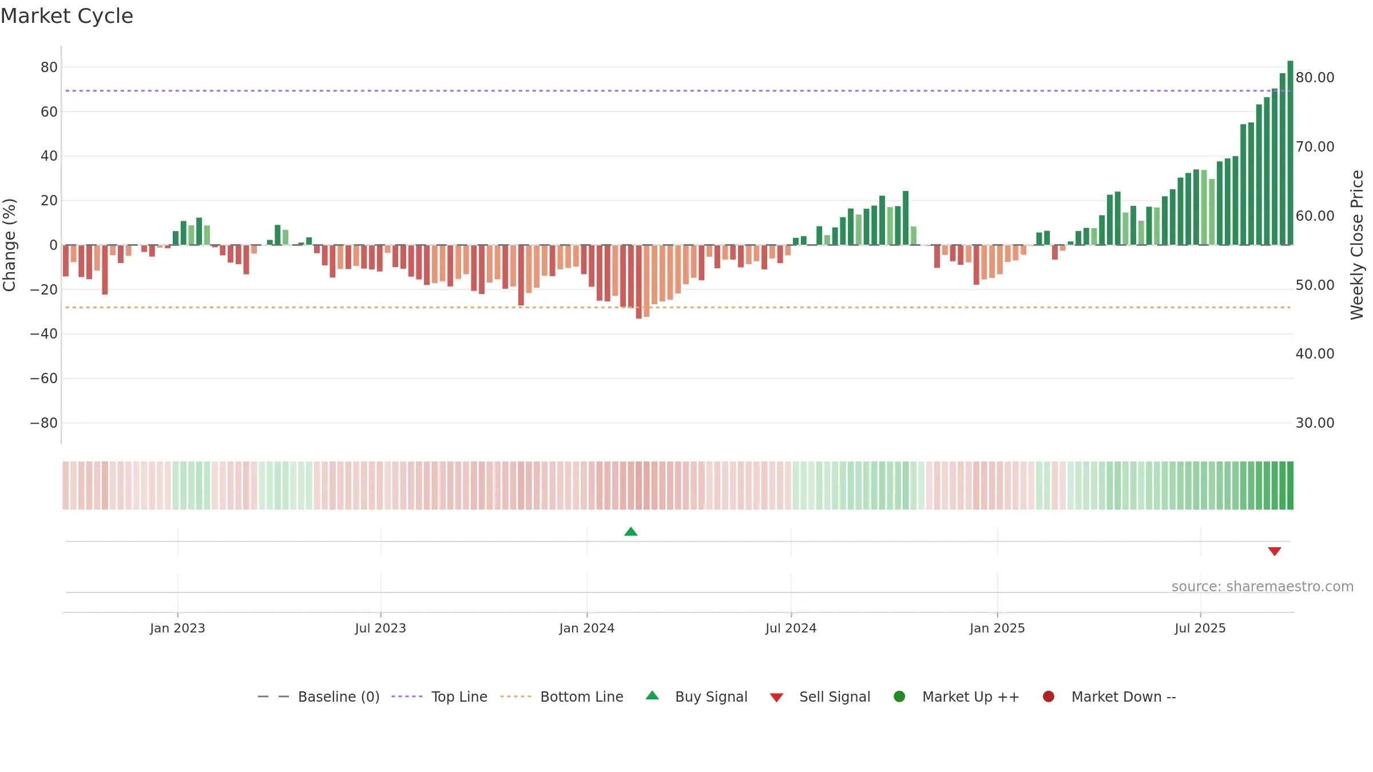Click the gray dashed line sample in legend
This screenshot has width=1373, height=772.
tap(273, 697)
